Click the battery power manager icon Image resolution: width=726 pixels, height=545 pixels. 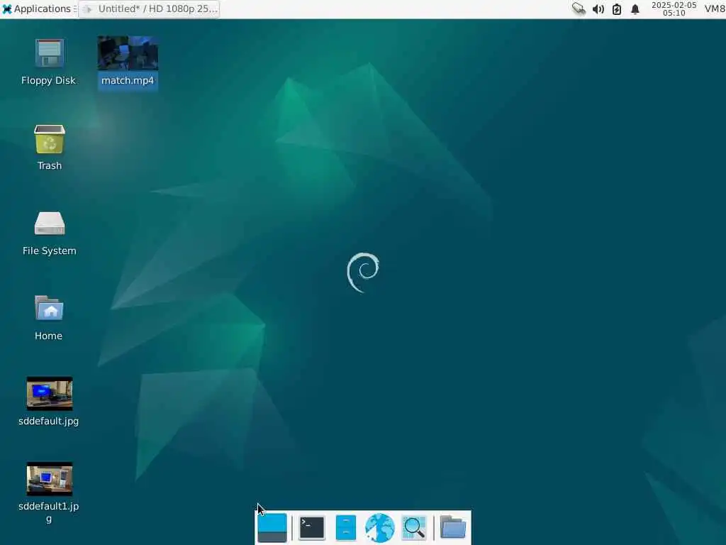point(617,9)
